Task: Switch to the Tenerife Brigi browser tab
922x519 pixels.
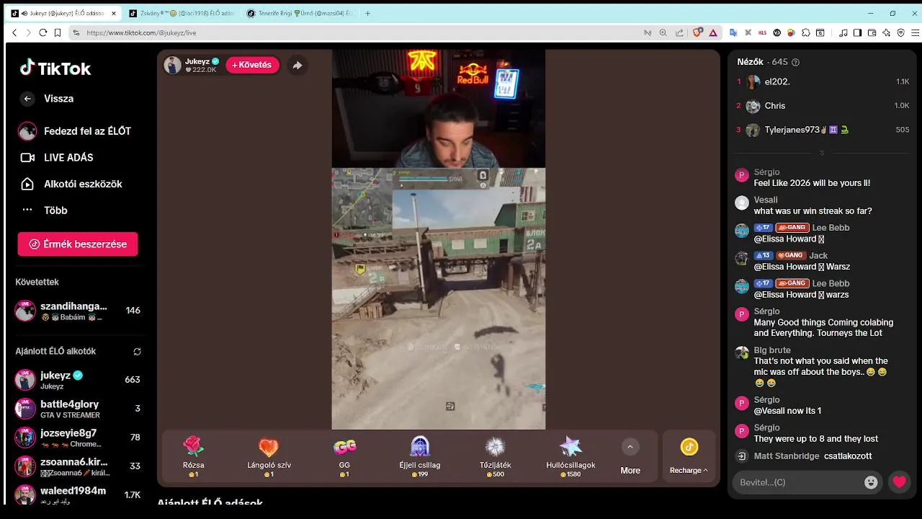Action: point(298,13)
